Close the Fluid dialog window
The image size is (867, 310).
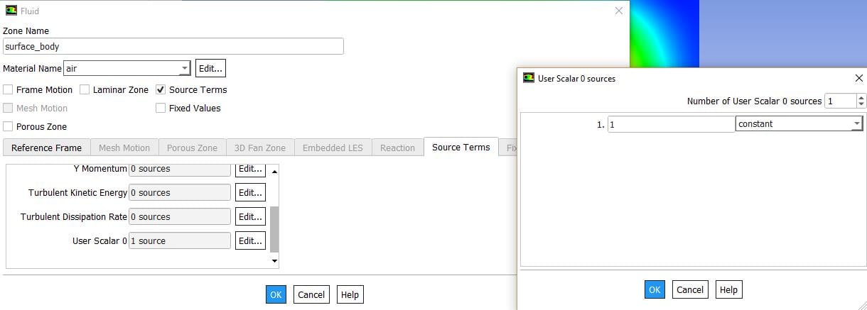[618, 11]
